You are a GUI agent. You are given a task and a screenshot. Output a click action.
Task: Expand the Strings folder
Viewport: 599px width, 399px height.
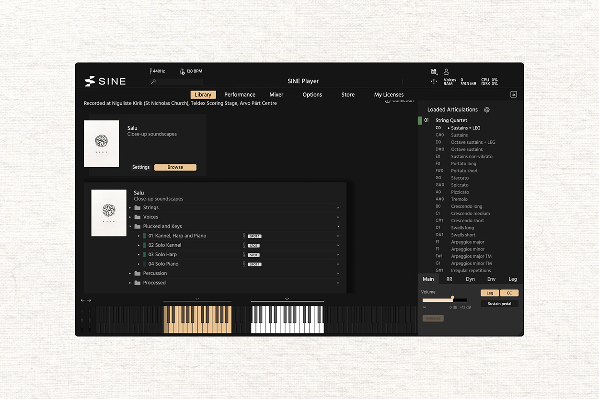pos(130,207)
